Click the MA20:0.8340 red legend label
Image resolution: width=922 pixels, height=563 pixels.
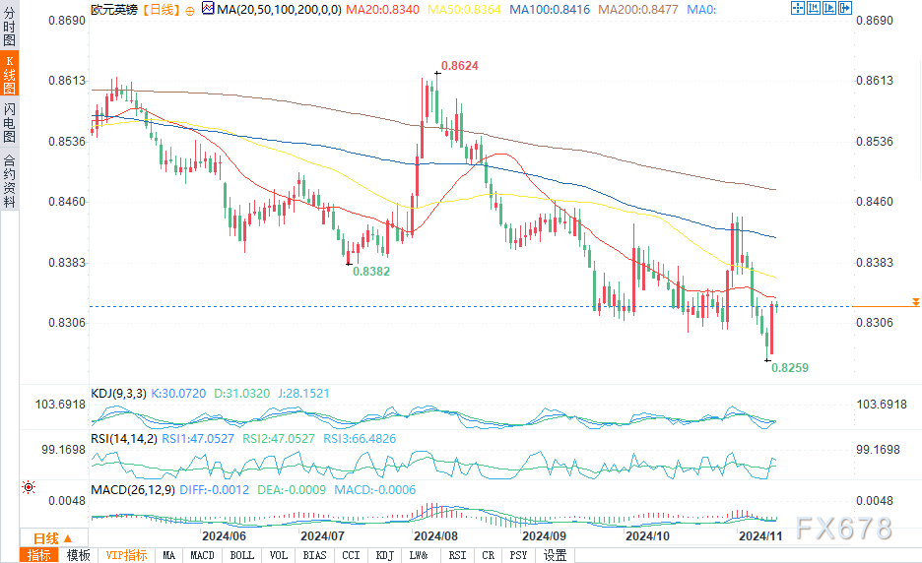[x=383, y=10]
